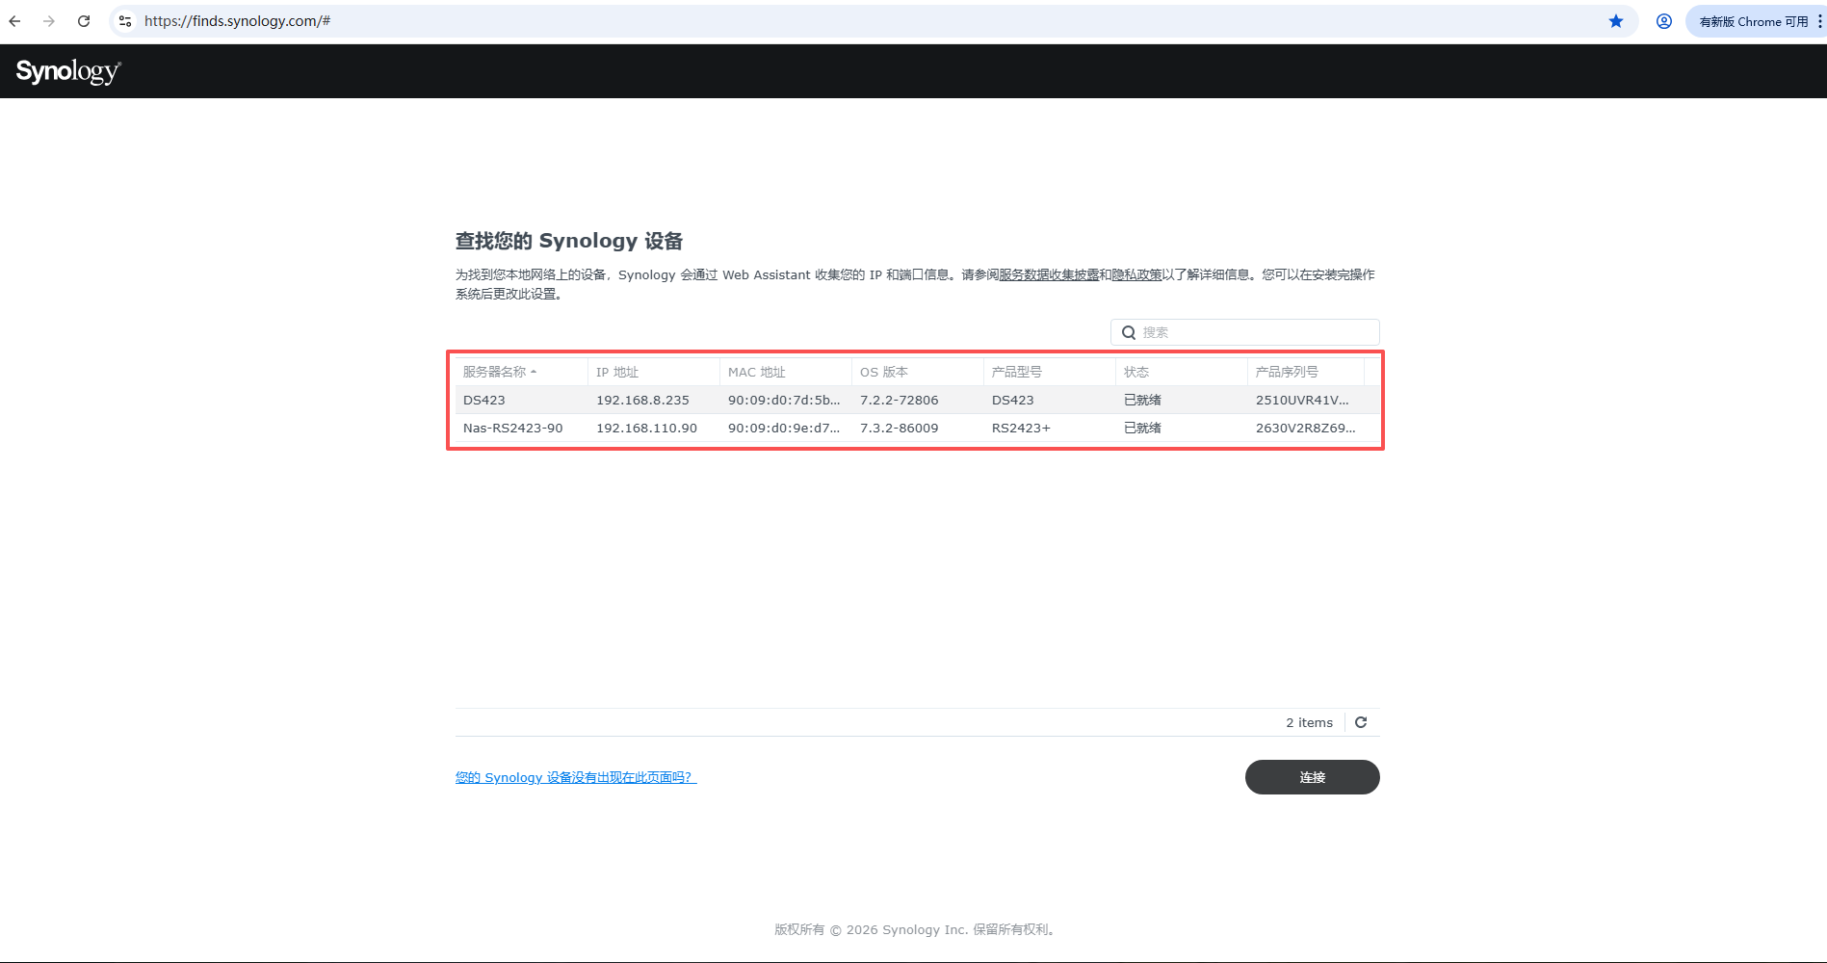Click the OS 版本 column header
The image size is (1827, 963).
click(917, 372)
